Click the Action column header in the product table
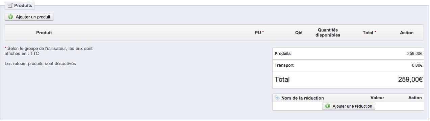This screenshot has width=430, height=121. click(x=407, y=33)
